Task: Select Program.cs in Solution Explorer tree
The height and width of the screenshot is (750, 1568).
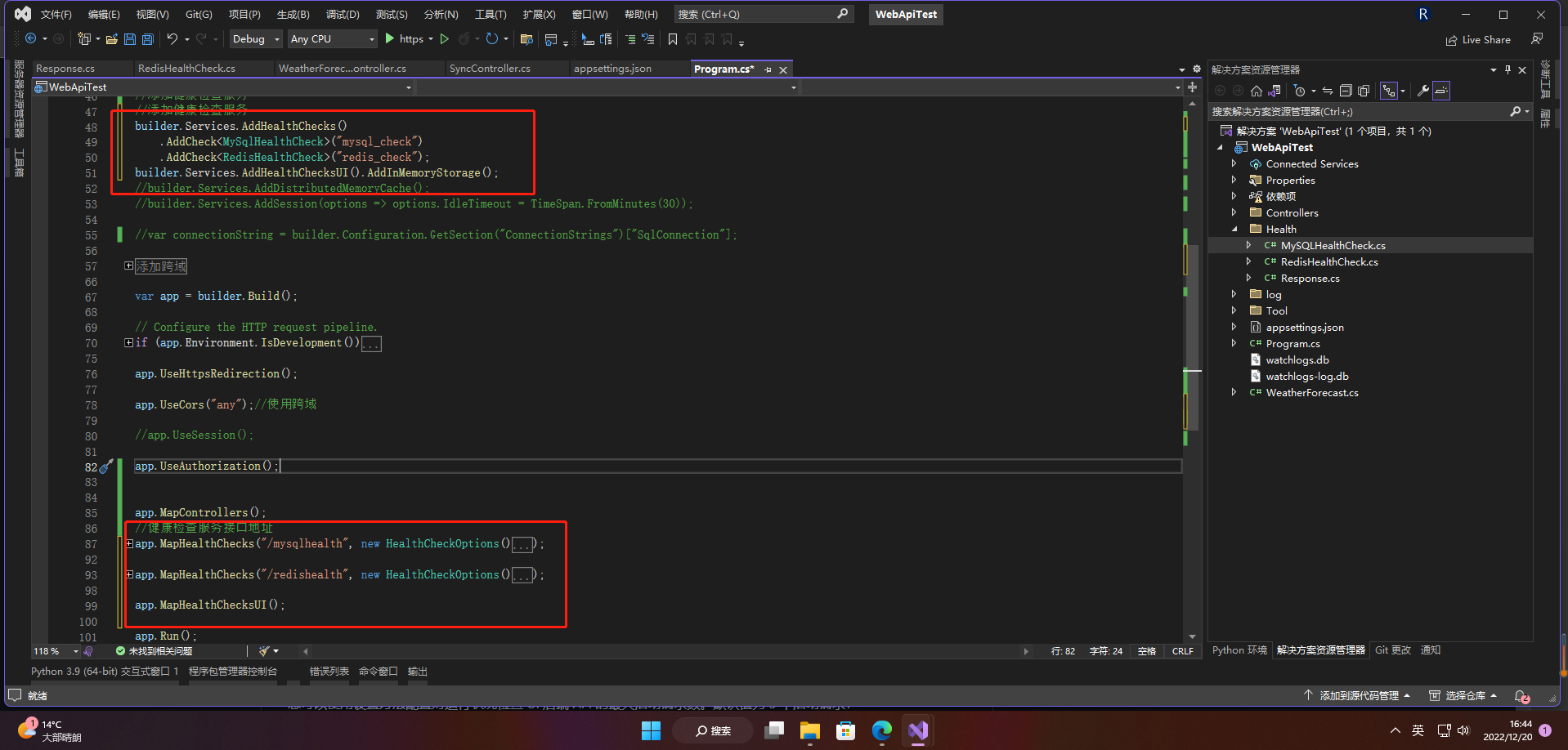Action: coord(1292,343)
